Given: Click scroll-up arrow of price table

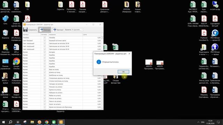Looking at the screenshot, I should [102, 37].
